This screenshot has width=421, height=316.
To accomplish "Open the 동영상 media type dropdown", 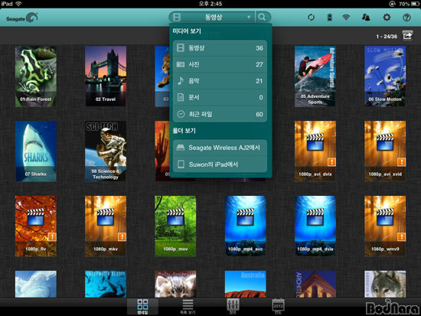I will (x=212, y=18).
